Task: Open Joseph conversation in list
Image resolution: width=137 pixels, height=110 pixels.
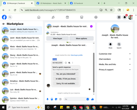Action: (x=21, y=31)
